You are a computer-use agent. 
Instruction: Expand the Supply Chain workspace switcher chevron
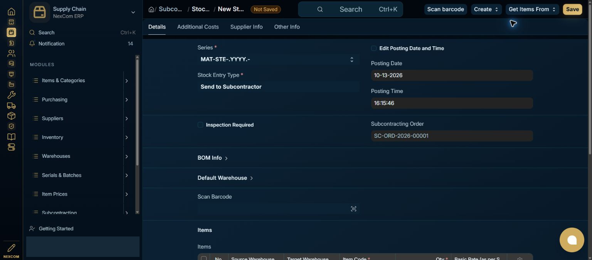pos(133,12)
